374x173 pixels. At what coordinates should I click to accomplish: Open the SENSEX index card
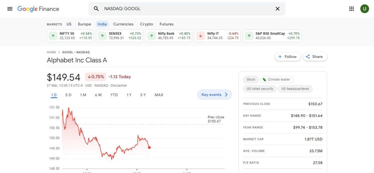coord(120,36)
